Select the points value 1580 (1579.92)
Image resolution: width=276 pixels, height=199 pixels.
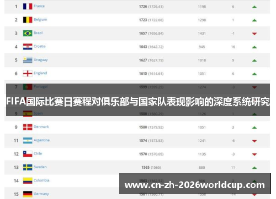click(151, 127)
